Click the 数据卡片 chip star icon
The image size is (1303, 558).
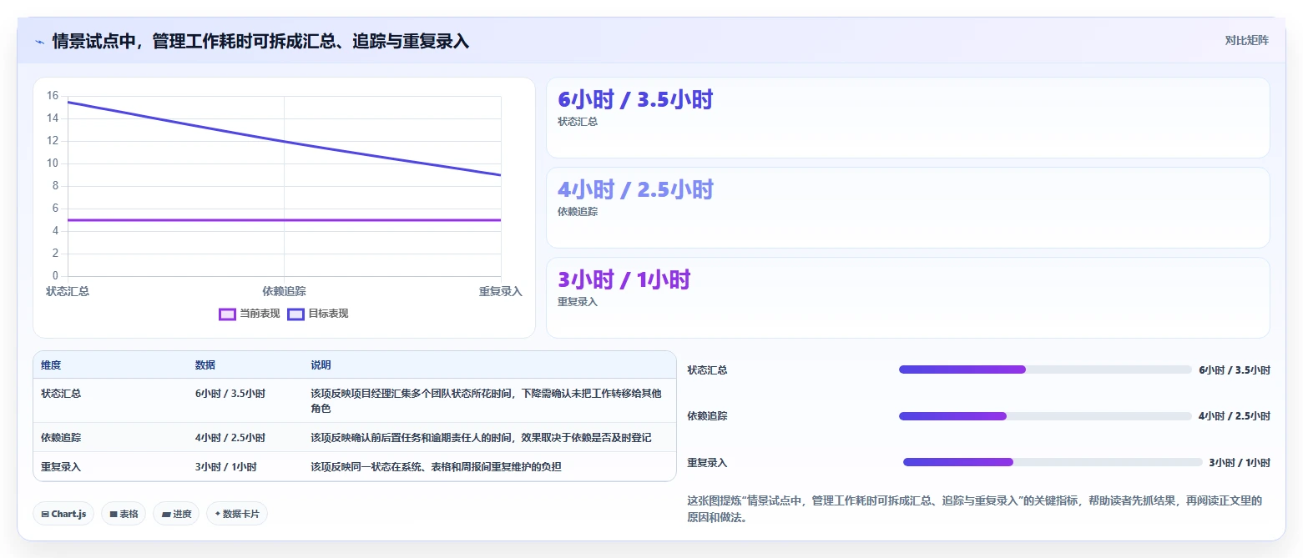pos(218,514)
